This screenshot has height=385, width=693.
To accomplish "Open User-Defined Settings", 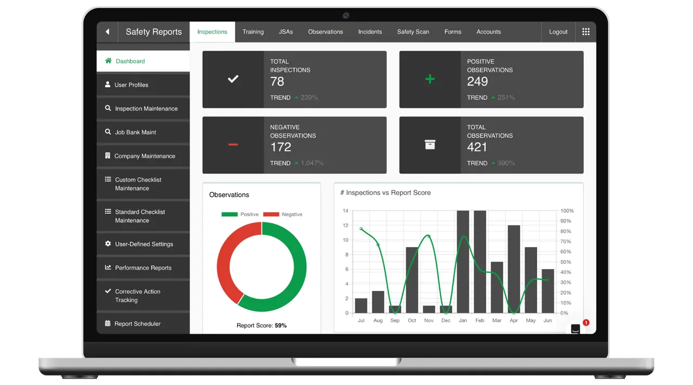I will coord(143,244).
